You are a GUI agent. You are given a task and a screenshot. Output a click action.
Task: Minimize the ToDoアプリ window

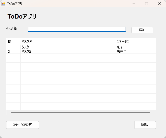(x=134, y=4)
